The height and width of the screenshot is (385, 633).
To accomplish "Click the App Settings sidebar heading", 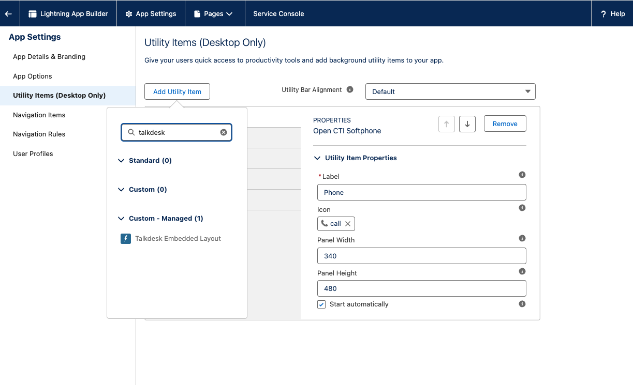I will pyautogui.click(x=35, y=37).
